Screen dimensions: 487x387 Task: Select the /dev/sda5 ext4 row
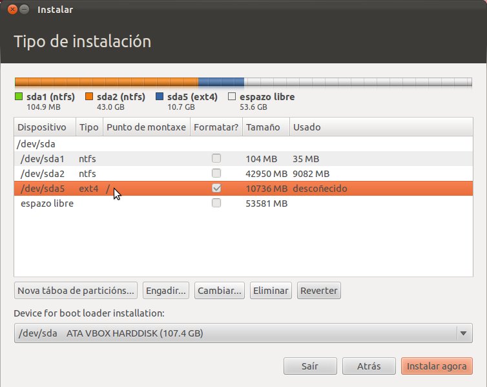(x=243, y=189)
